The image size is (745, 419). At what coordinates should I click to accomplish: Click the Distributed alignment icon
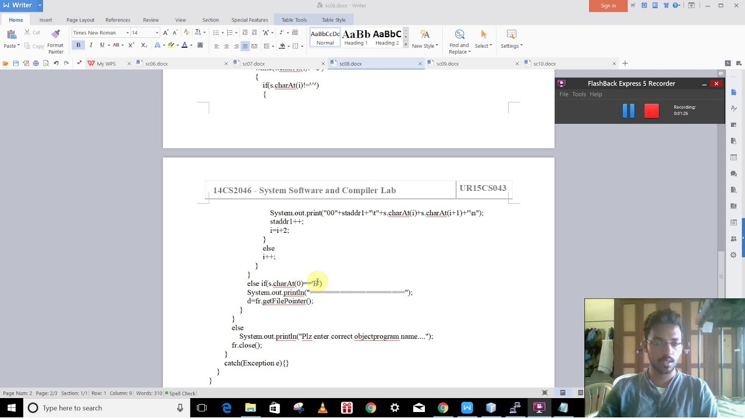tap(254, 46)
